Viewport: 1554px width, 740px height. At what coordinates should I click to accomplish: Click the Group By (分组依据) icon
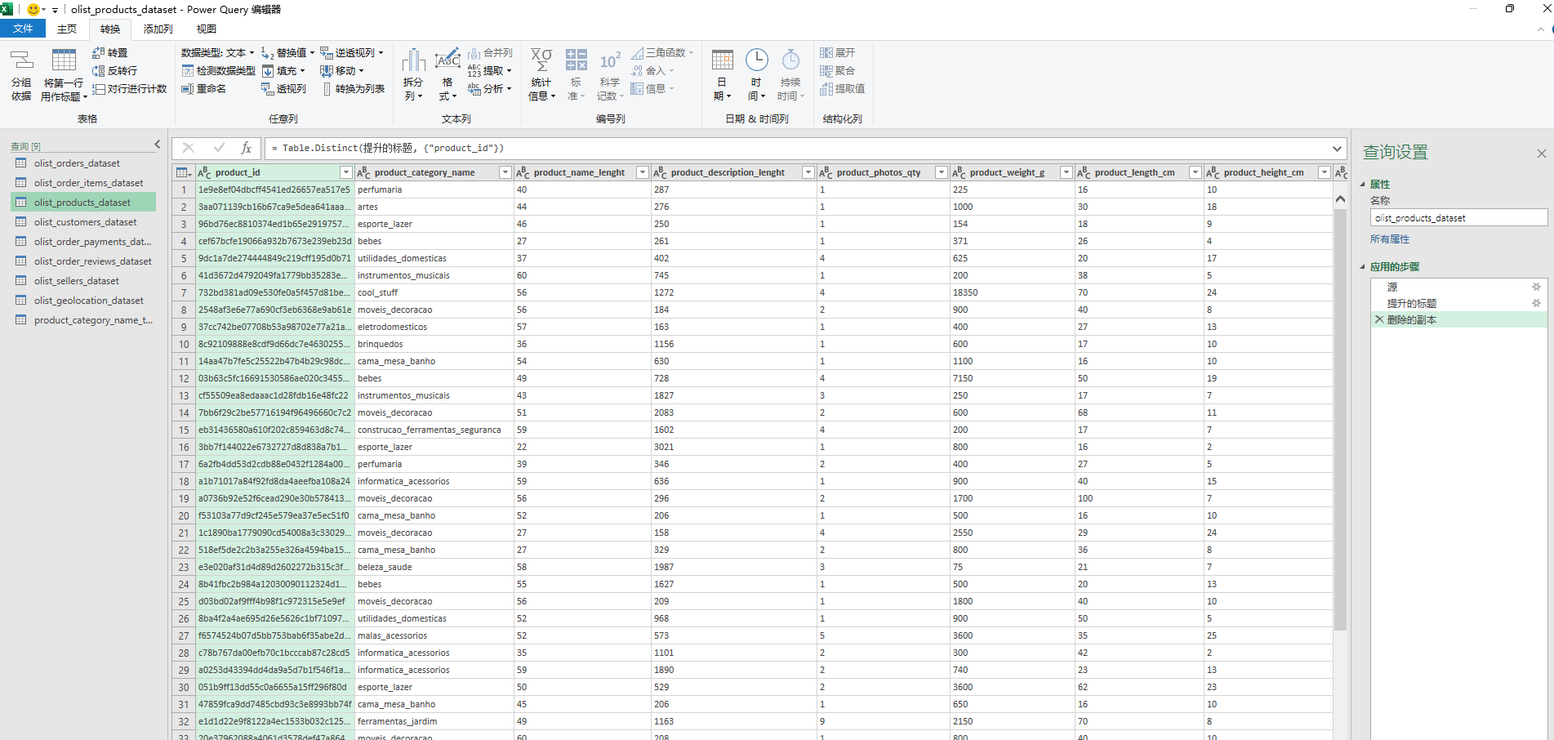pyautogui.click(x=21, y=74)
